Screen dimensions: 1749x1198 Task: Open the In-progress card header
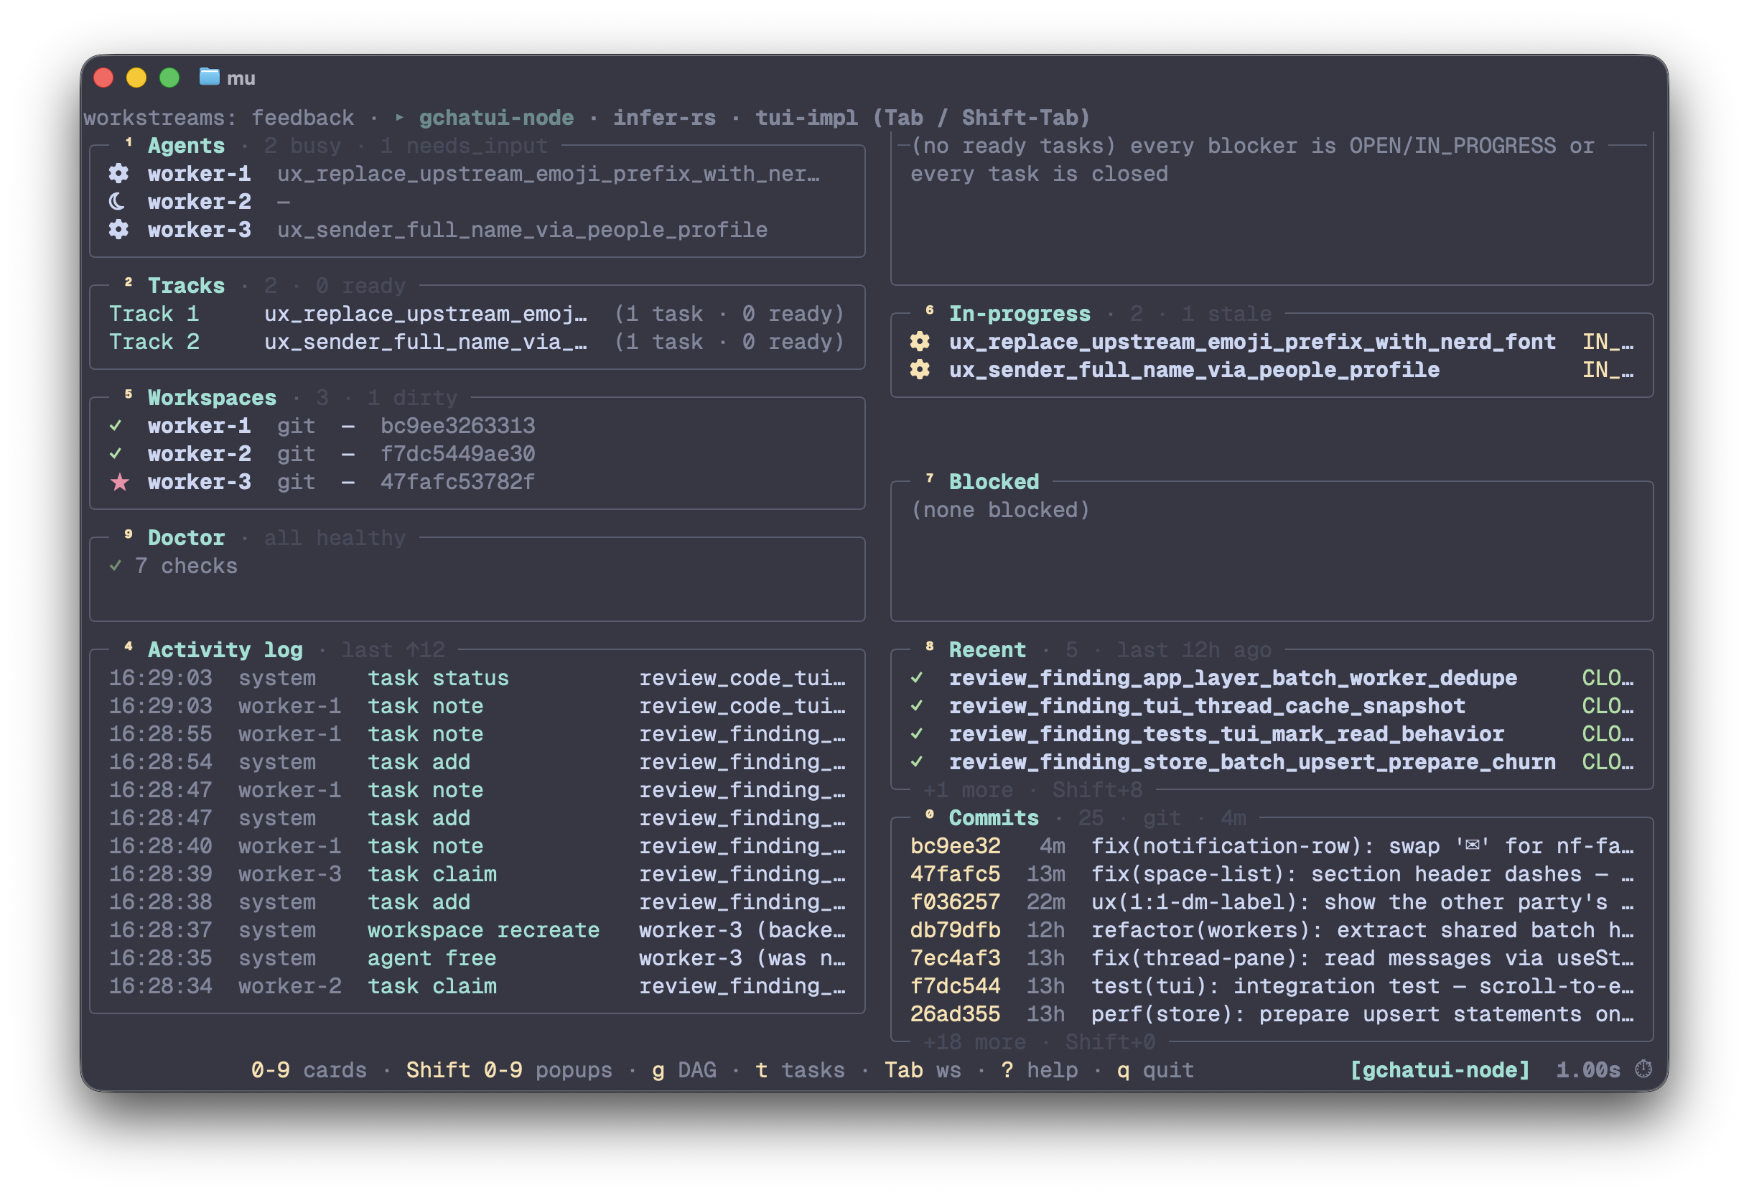click(x=1019, y=314)
